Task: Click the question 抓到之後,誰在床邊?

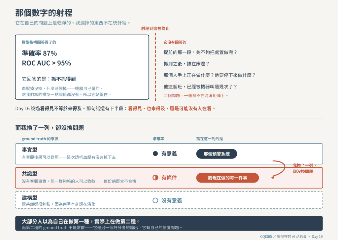Action: point(186,64)
